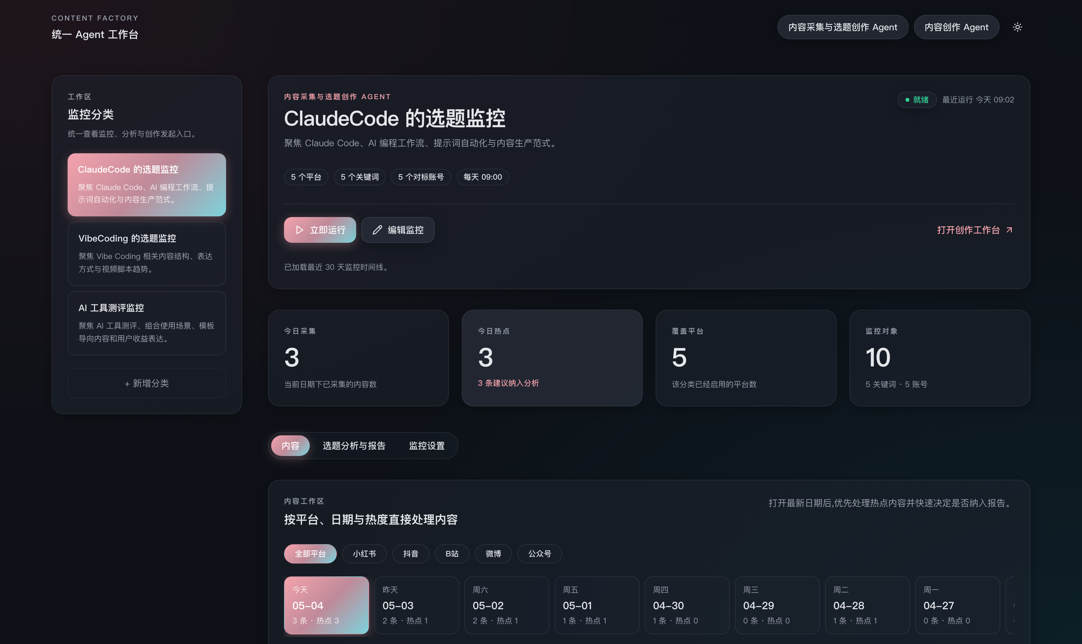
Task: Click 编辑监控 button
Action: tap(398, 230)
